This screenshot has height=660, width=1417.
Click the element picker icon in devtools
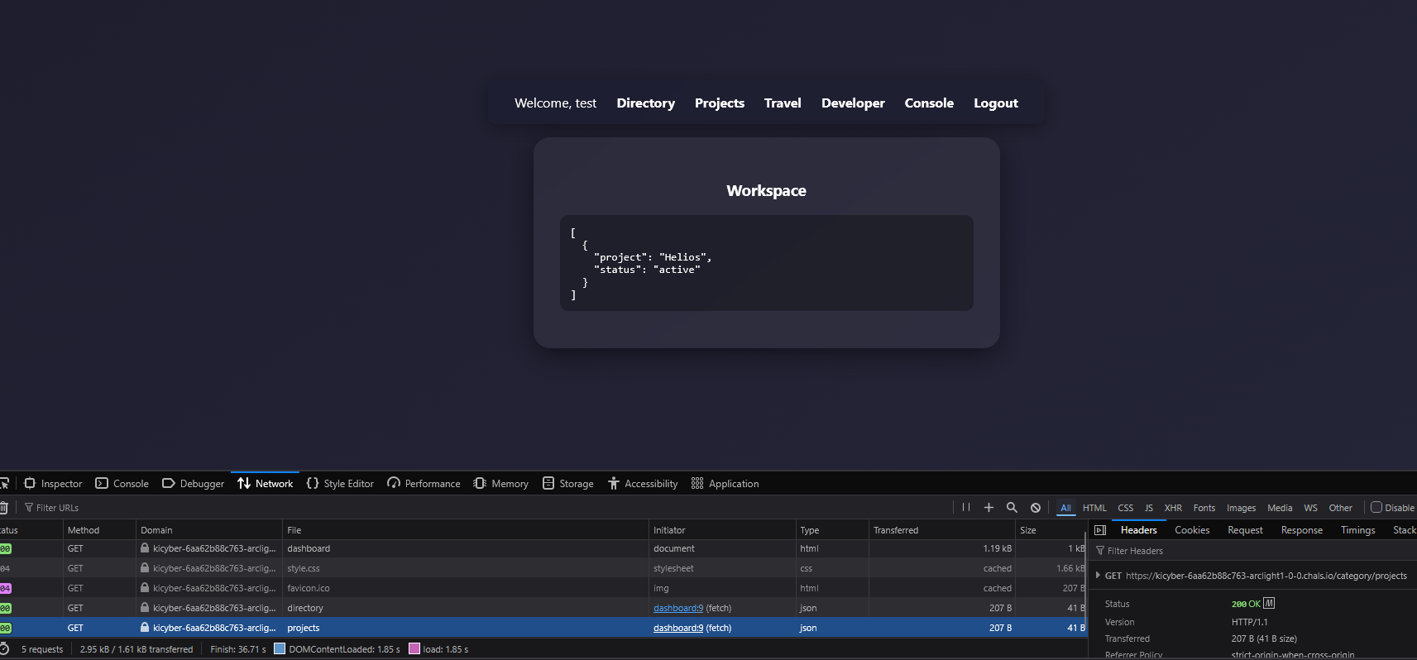pyautogui.click(x=3, y=483)
